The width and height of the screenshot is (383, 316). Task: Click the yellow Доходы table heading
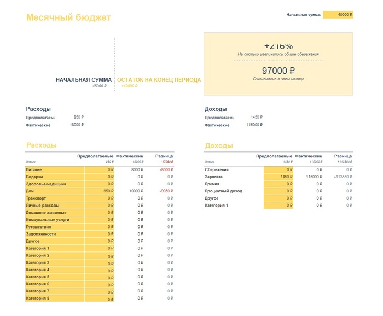(x=219, y=145)
